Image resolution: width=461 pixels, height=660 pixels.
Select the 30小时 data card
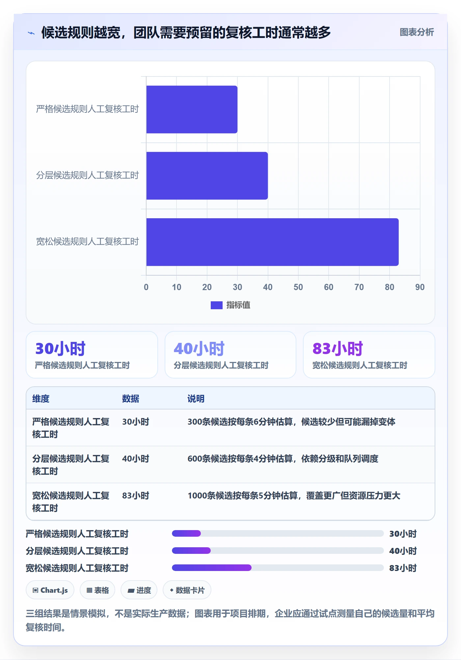[92, 355]
